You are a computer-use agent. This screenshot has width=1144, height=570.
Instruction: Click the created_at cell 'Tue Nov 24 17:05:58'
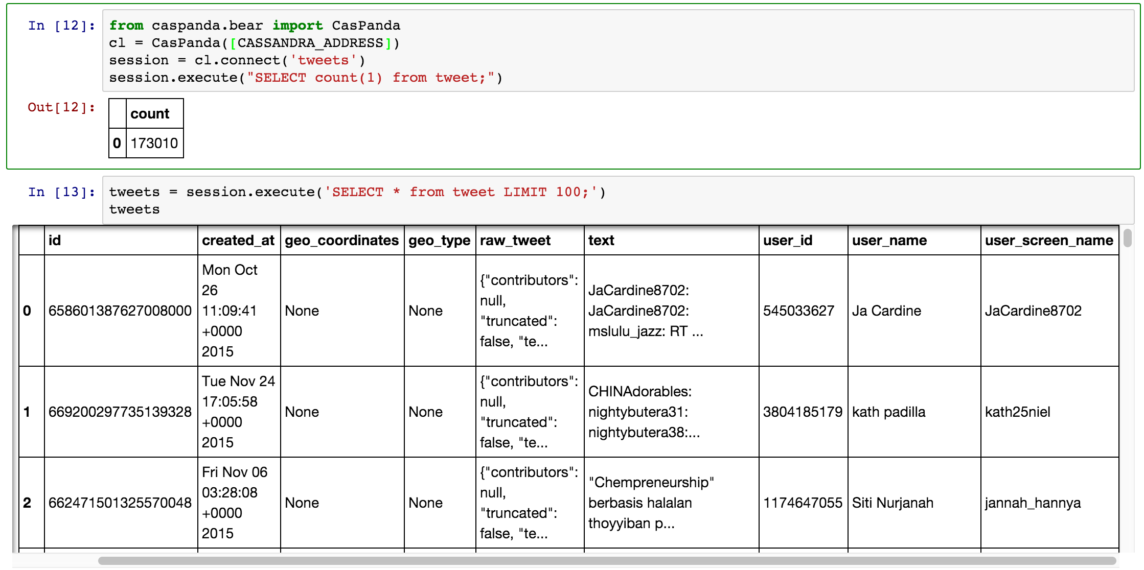(x=239, y=412)
